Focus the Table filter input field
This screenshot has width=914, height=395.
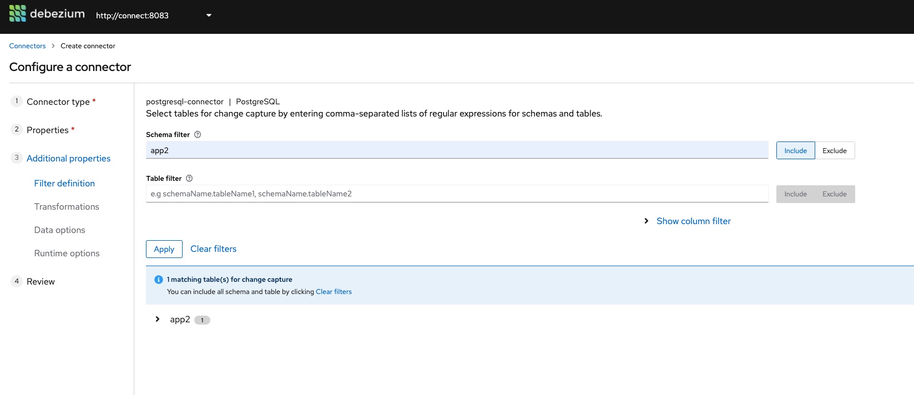tap(457, 194)
